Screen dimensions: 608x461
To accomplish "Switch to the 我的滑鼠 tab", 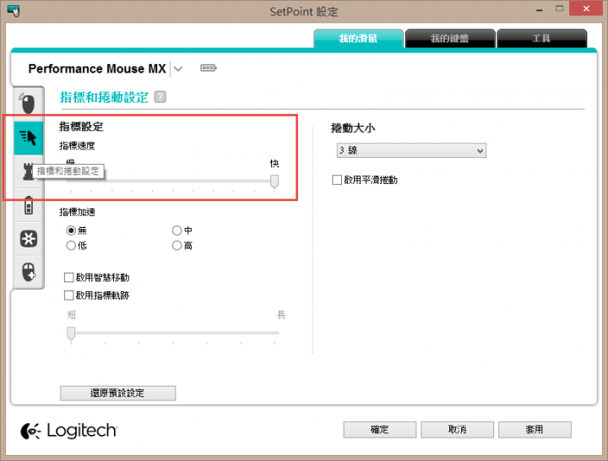I will [x=358, y=38].
